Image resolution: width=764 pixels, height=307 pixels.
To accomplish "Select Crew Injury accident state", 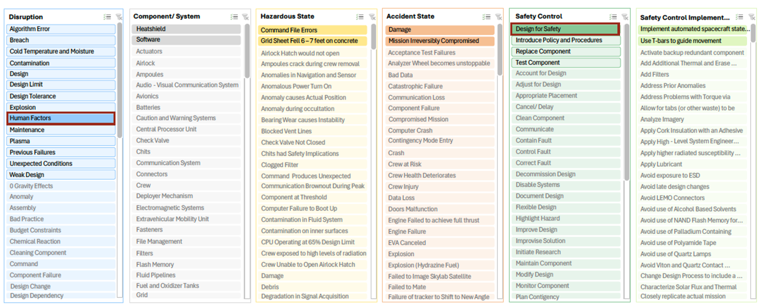I will (x=440, y=187).
